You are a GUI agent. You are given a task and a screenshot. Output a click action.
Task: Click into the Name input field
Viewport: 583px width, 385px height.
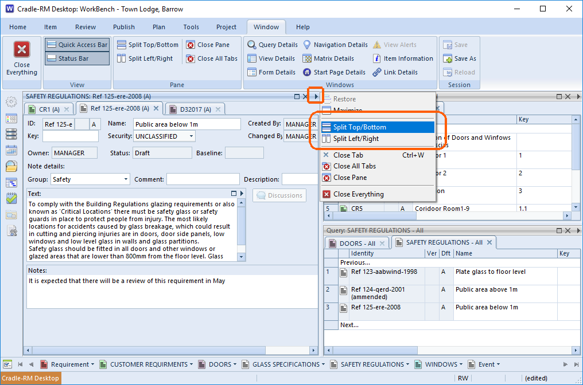(187, 124)
